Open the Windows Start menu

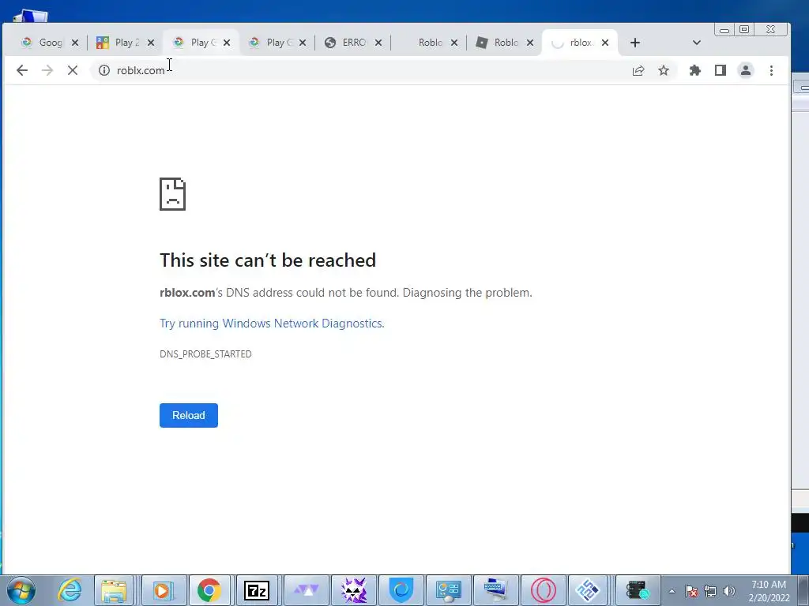(21, 590)
